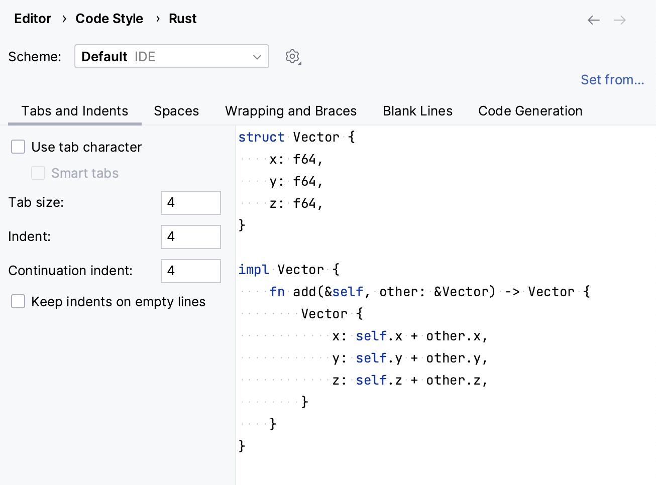This screenshot has width=656, height=485.
Task: Switch to the Blank Lines tab
Action: point(417,111)
